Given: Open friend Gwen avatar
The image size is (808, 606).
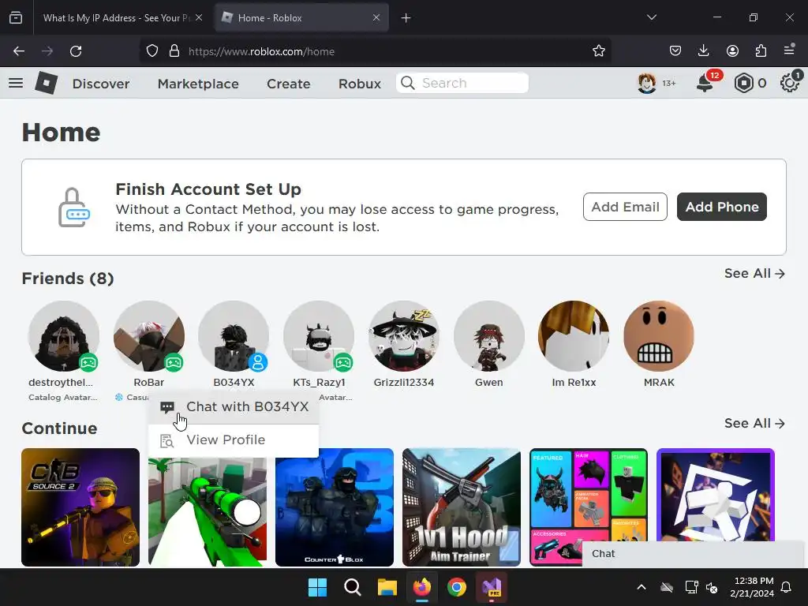Looking at the screenshot, I should [x=489, y=336].
